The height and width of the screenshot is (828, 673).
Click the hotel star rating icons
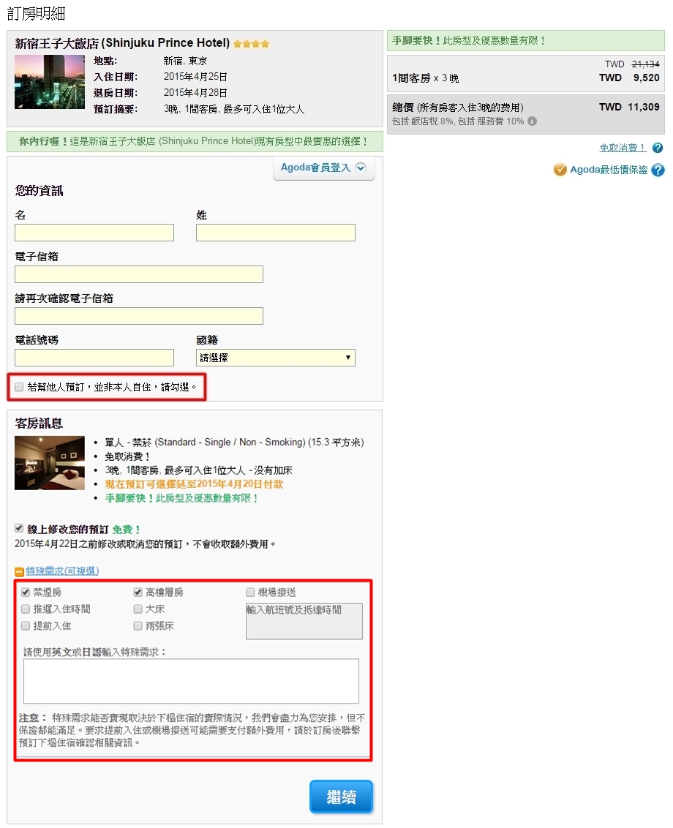click(251, 44)
